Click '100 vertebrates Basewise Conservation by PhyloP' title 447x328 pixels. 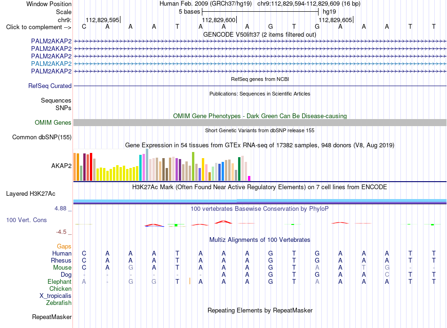260,209
